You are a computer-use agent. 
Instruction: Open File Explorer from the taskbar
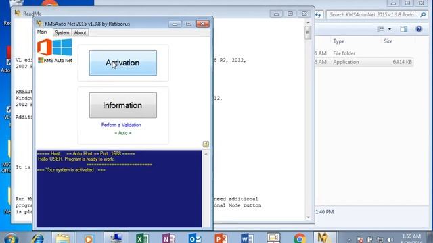coord(63,238)
